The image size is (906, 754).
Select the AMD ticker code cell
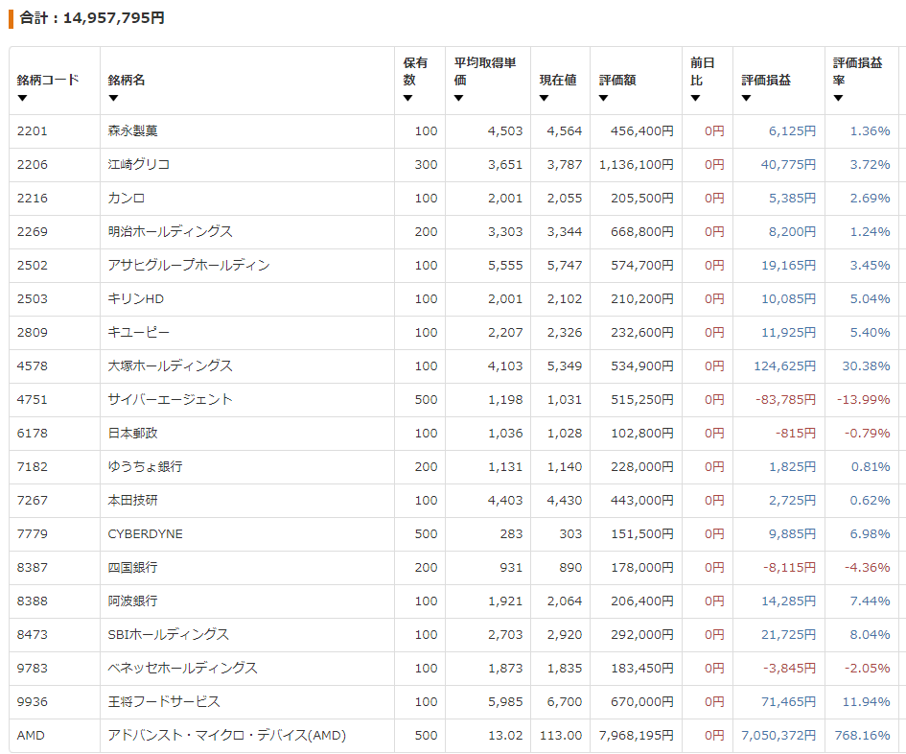(31, 736)
